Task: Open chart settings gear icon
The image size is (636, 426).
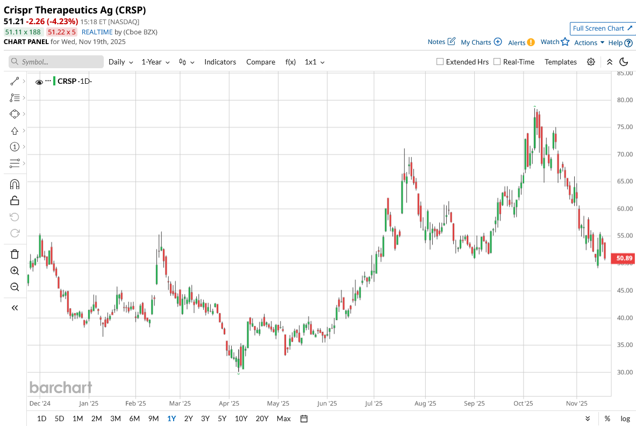Action: pos(591,62)
